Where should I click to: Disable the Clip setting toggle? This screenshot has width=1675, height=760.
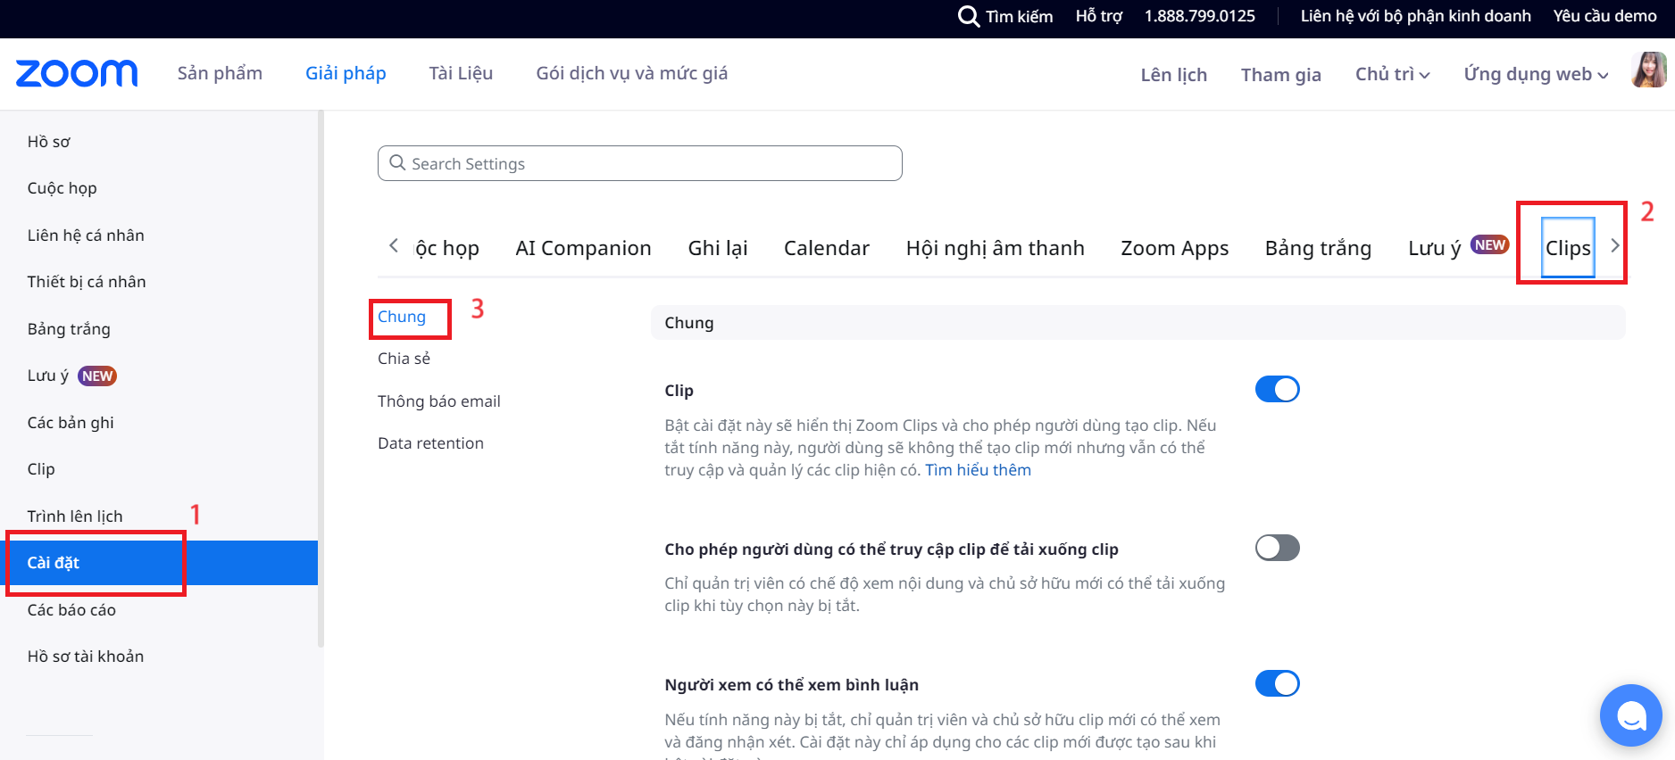pos(1277,389)
